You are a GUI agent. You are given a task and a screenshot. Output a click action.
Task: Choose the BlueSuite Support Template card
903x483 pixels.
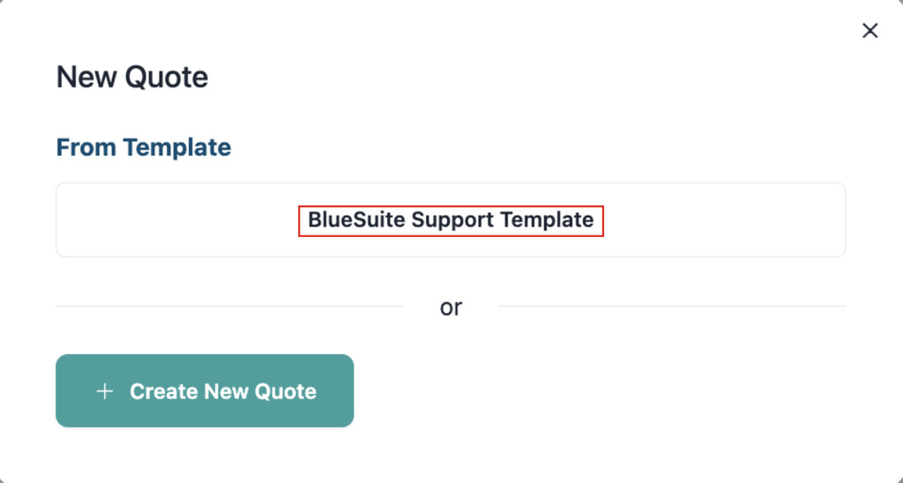[451, 220]
